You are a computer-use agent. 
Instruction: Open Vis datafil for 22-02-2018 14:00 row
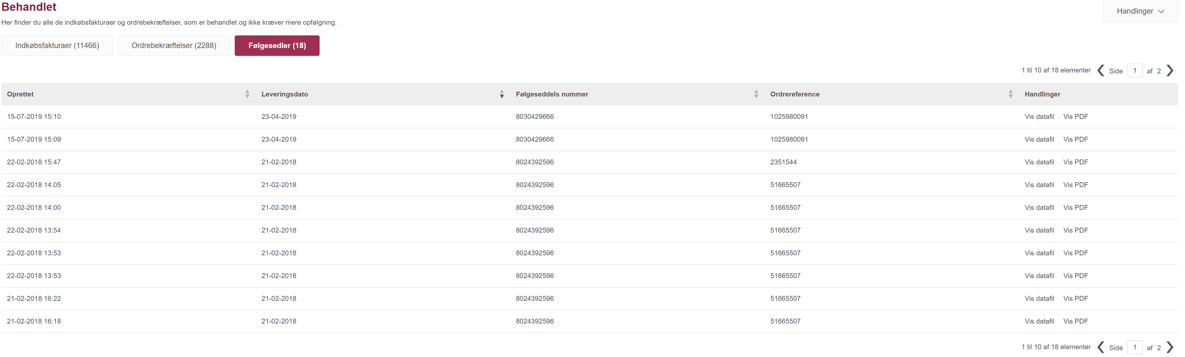coord(1039,208)
